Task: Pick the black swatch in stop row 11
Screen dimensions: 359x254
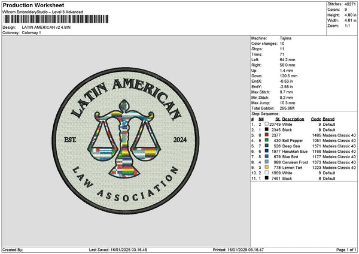Action: (266, 178)
